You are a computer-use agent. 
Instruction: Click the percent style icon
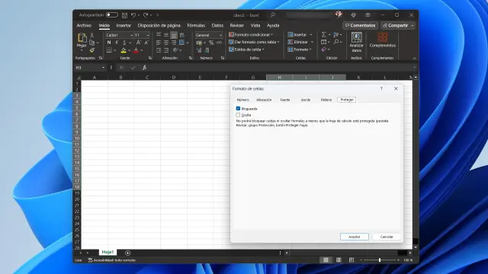tap(211, 43)
